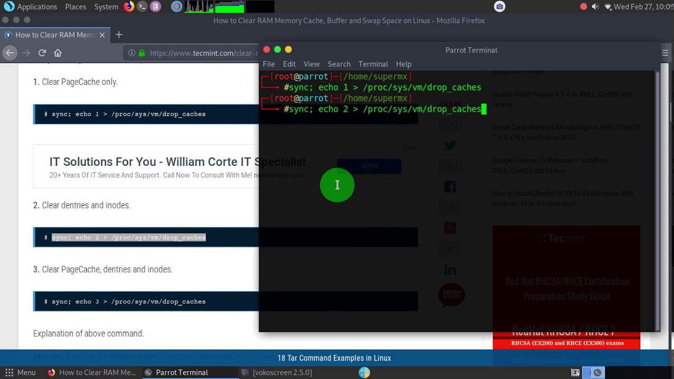
Task: Click the camera screenshot icon in top panel
Action: pyautogui.click(x=500, y=6)
